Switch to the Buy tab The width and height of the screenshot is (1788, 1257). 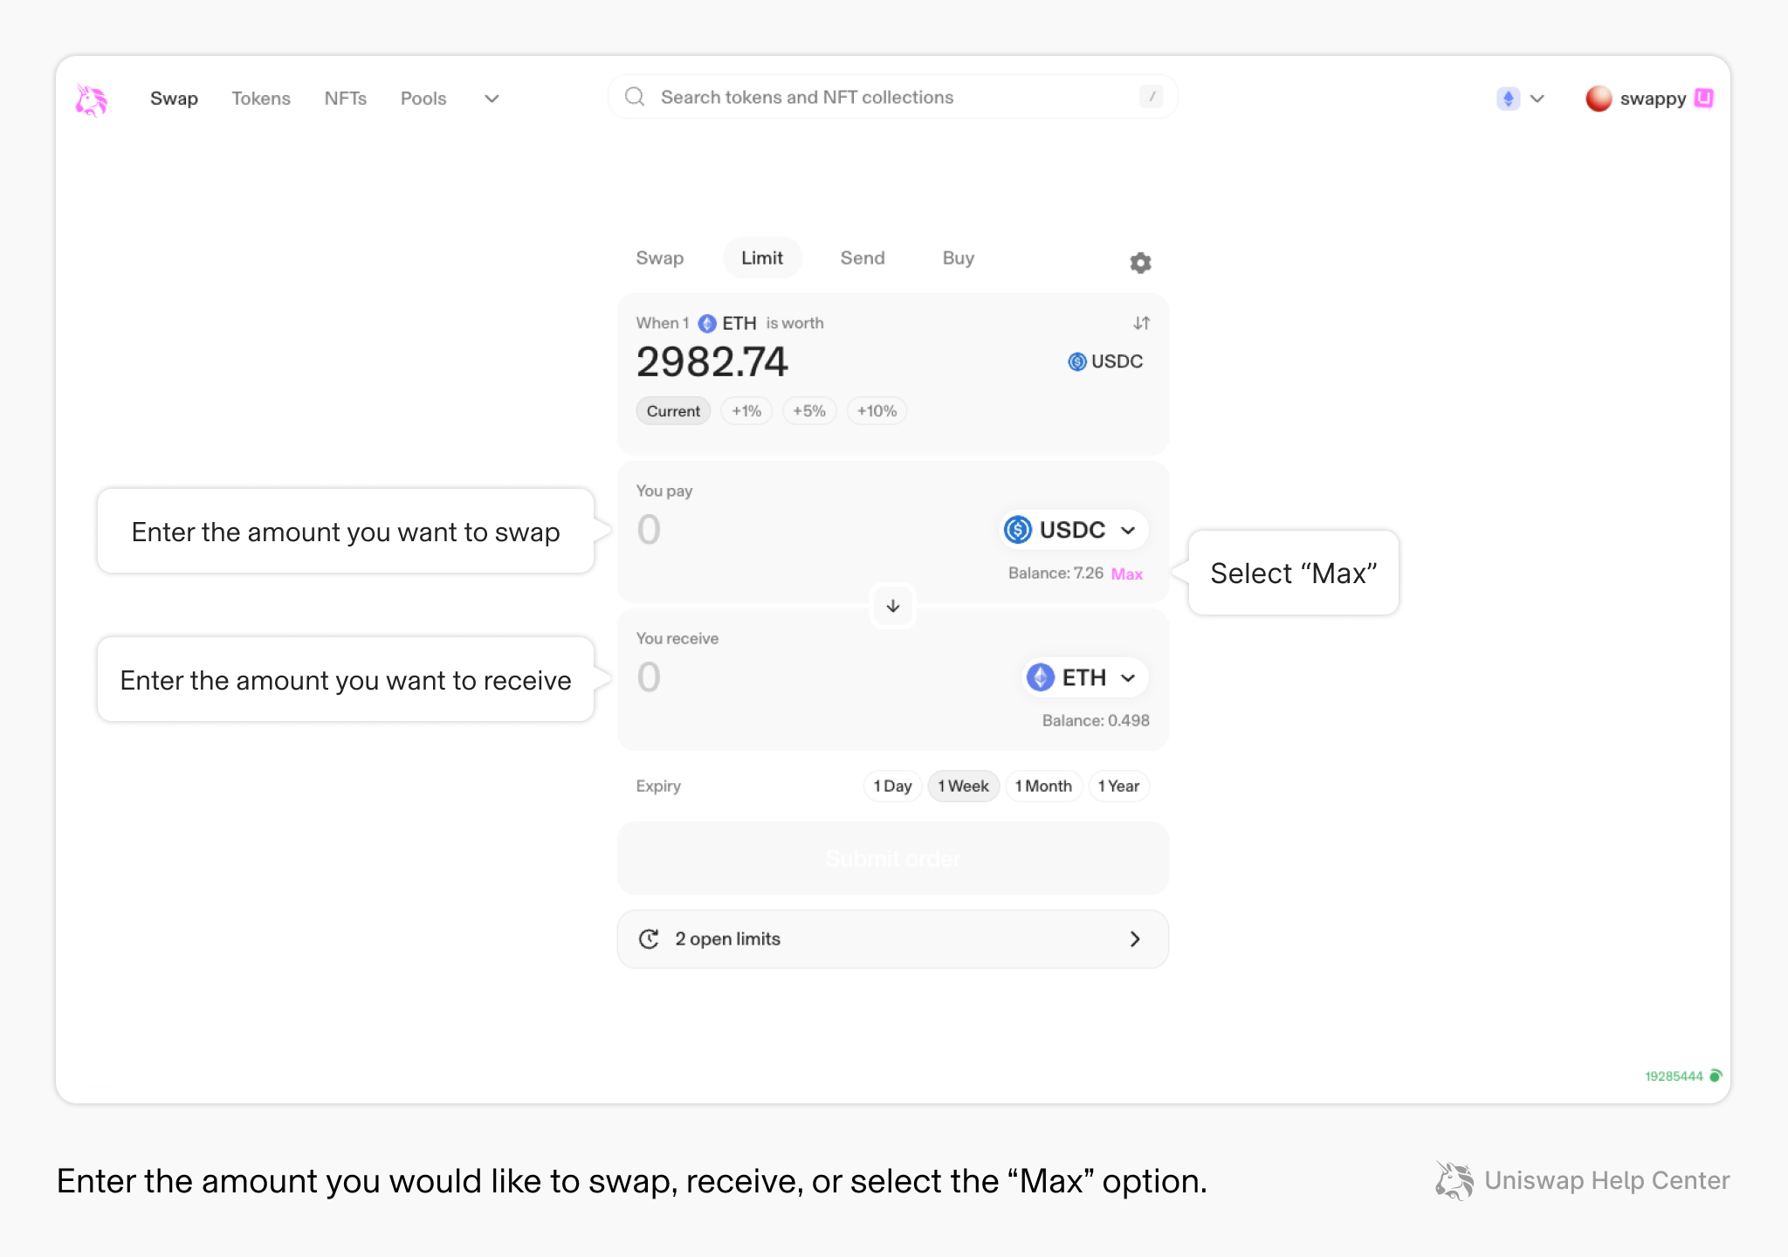click(959, 258)
